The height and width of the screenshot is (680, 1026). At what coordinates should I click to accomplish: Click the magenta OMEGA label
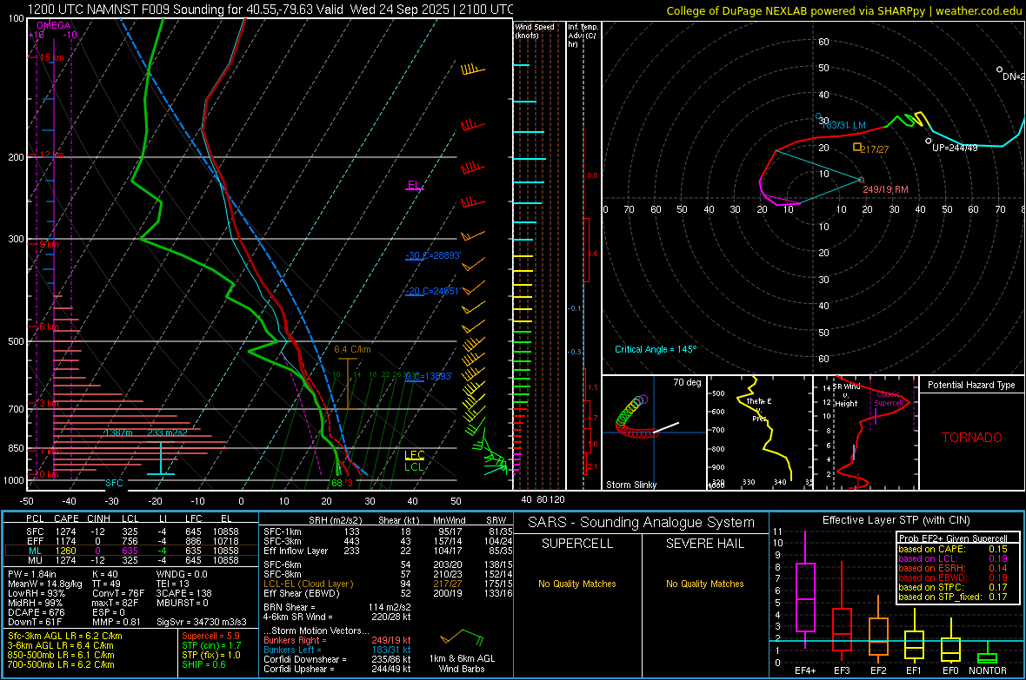(x=53, y=25)
